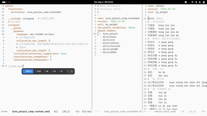Click the Git:main indicator in the mode line

point(87,112)
